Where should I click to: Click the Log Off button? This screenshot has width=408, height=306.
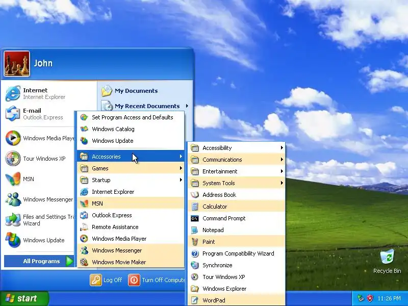tap(106, 280)
